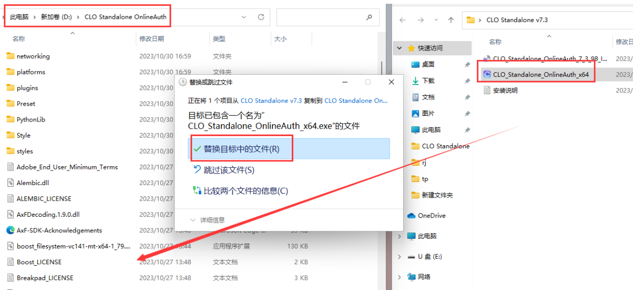Open address bar history dropdown

(244, 17)
